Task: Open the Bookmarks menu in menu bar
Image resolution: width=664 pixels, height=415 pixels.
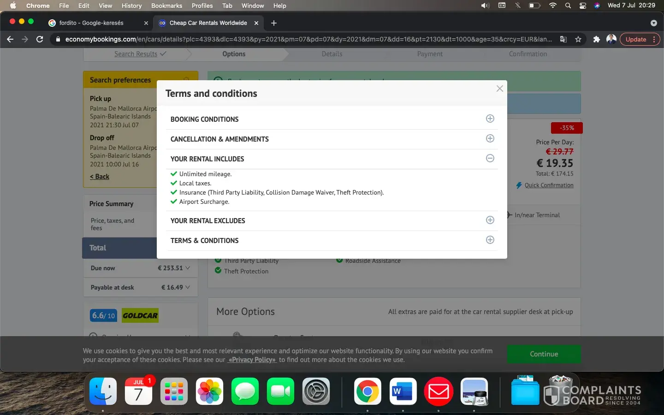Action: tap(166, 6)
